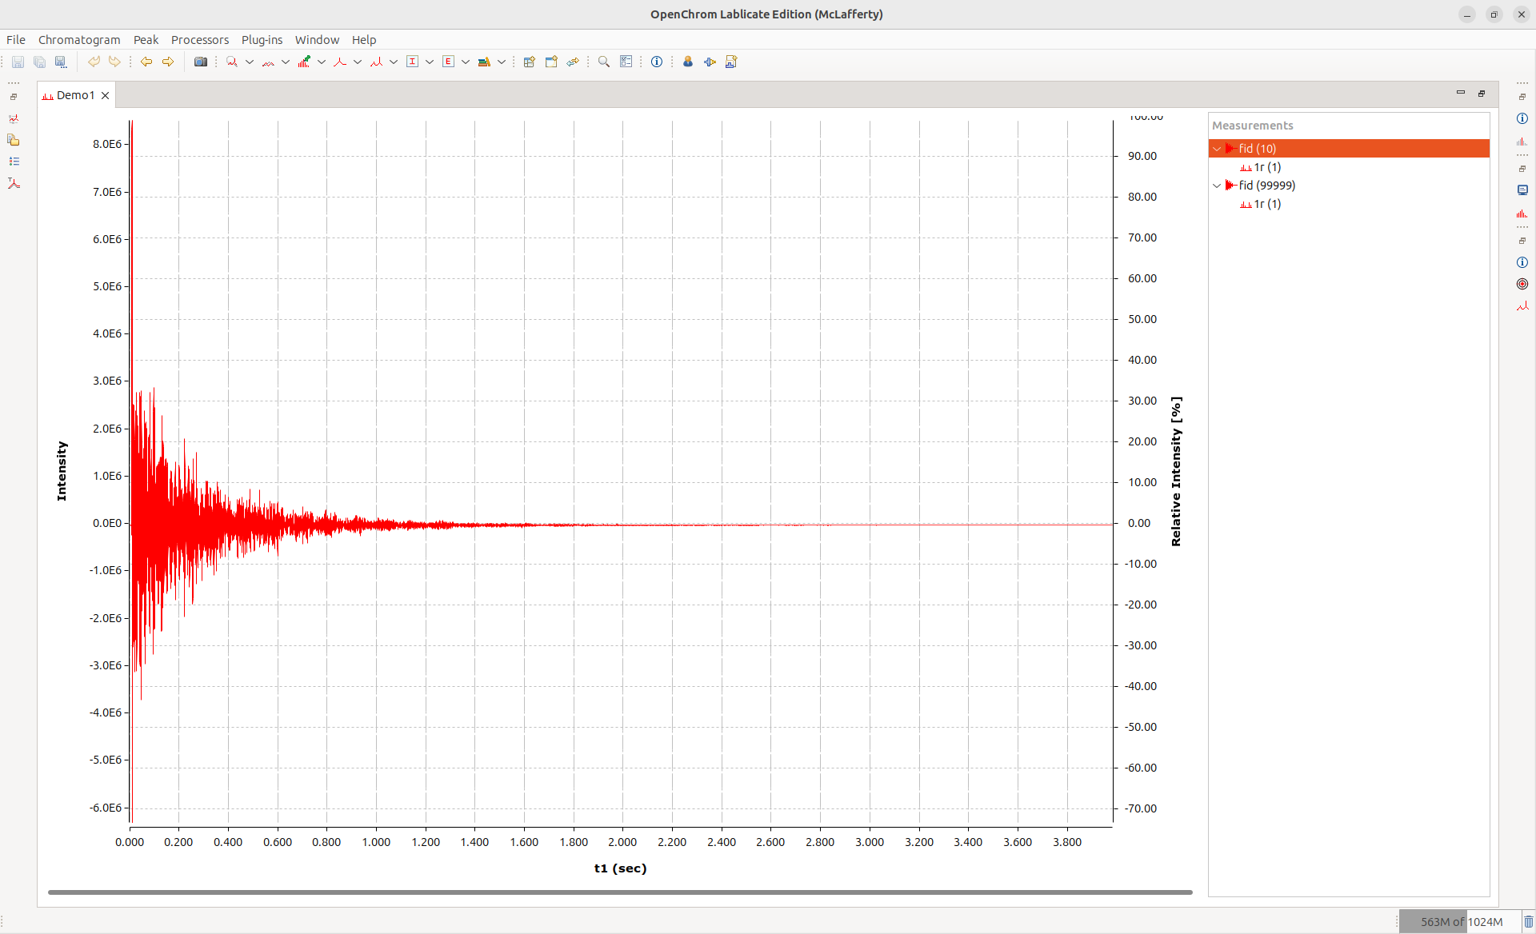Collapse the fid (99999) tree node
1536x934 pixels.
click(x=1217, y=186)
